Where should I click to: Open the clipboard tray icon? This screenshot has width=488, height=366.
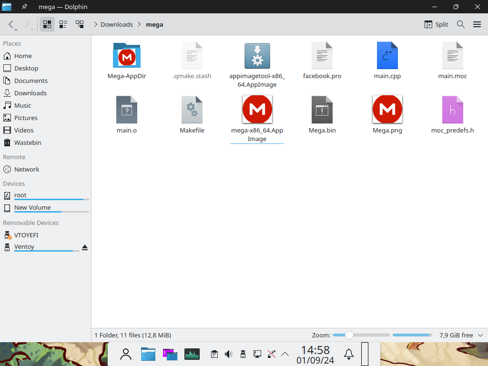click(x=214, y=354)
